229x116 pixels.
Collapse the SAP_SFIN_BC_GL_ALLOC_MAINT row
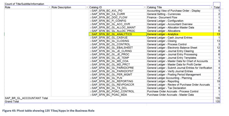click(91, 28)
